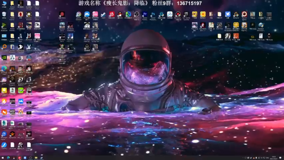Open Wallpaper Engine shortcut
The width and height of the screenshot is (284, 160).
[x=4, y=136]
